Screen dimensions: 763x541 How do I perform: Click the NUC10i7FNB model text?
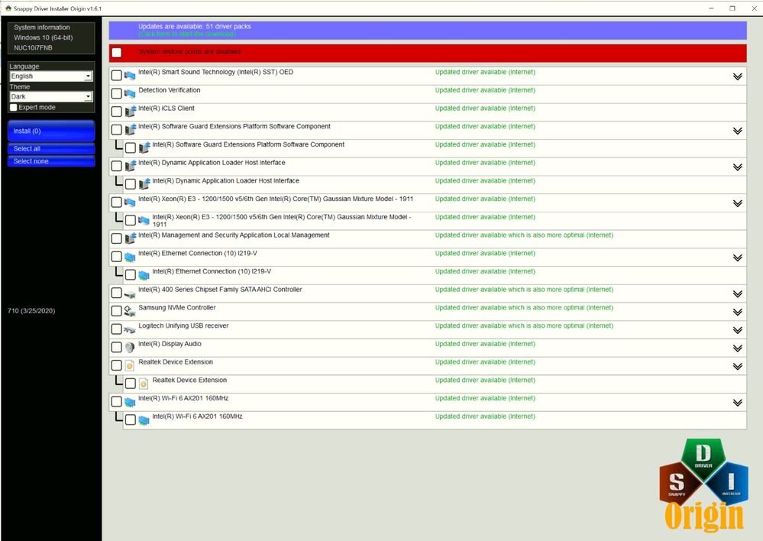coord(33,47)
